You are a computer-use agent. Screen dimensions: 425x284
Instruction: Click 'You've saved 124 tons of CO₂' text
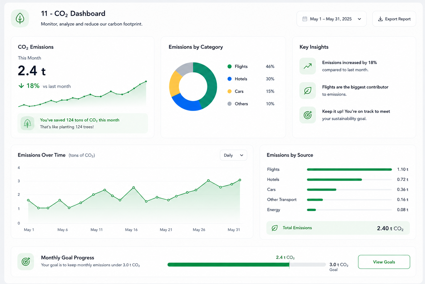tap(80, 120)
